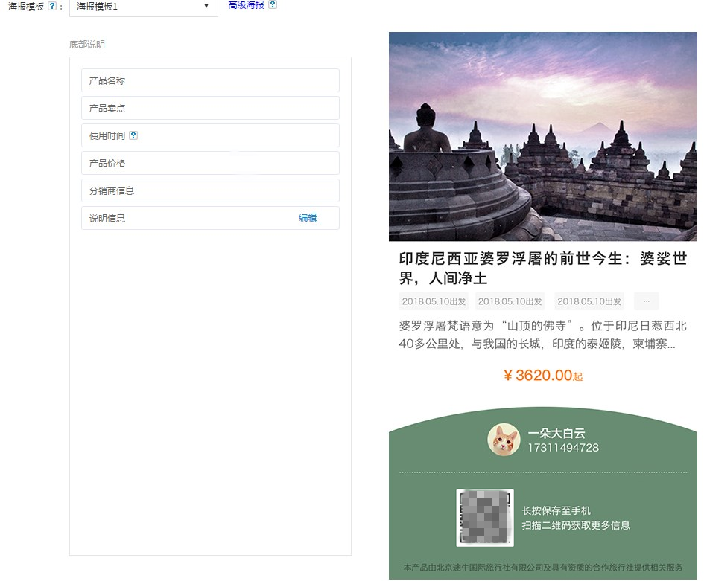704x581 pixels.
Task: Click the blurred QR code image
Action: coord(485,518)
